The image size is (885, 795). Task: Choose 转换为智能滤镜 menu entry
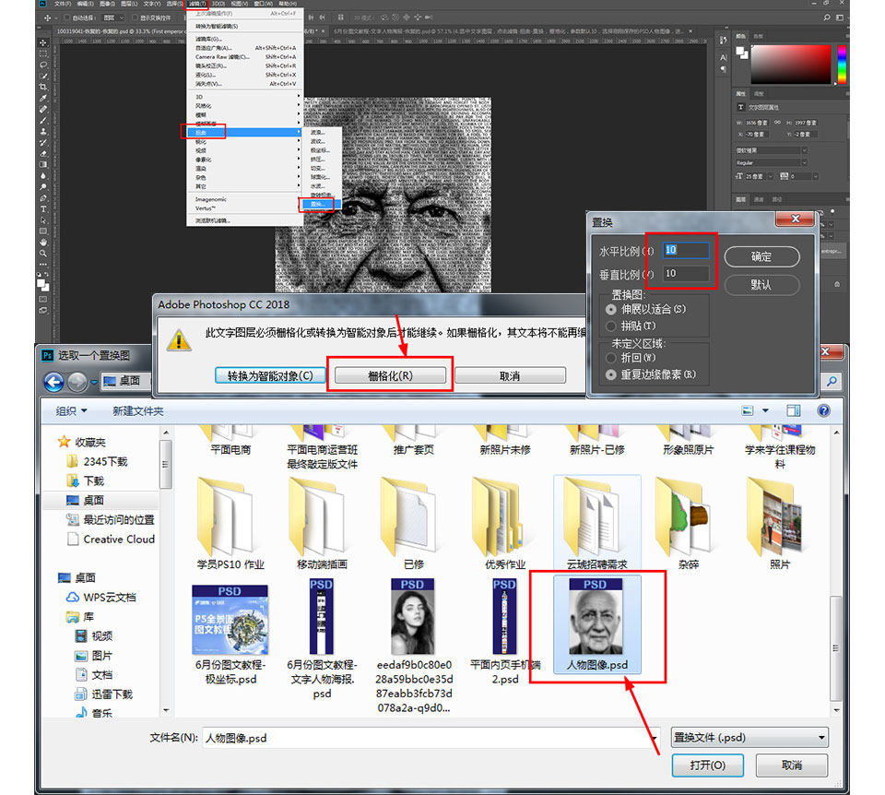coord(245,26)
